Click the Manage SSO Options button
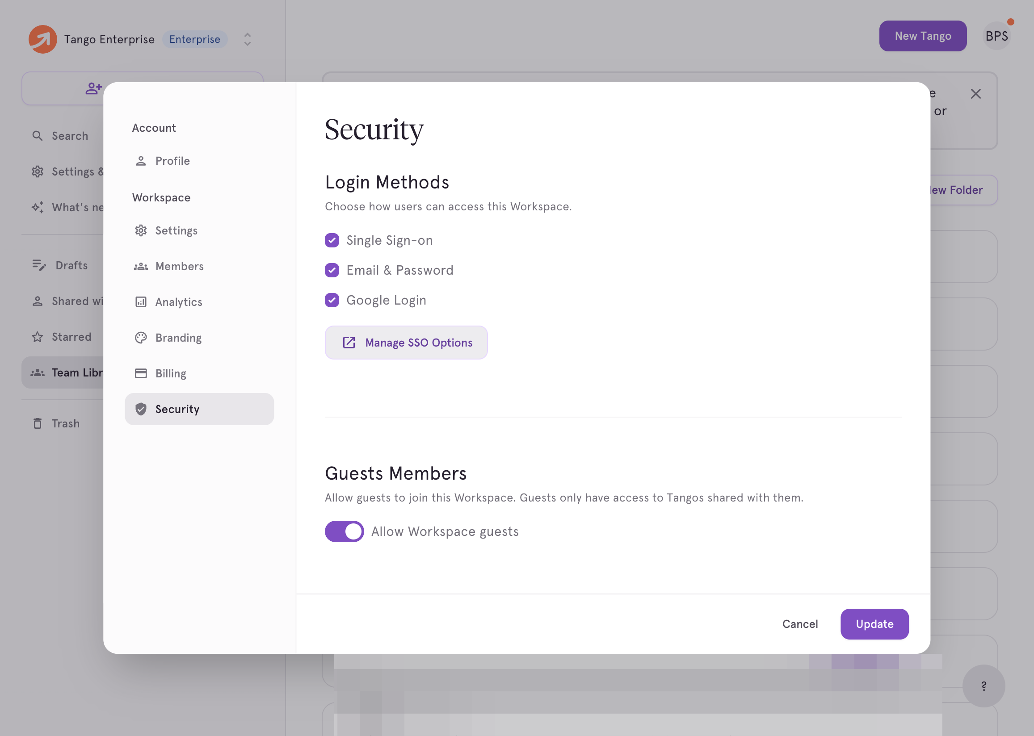The height and width of the screenshot is (736, 1034). click(x=406, y=343)
